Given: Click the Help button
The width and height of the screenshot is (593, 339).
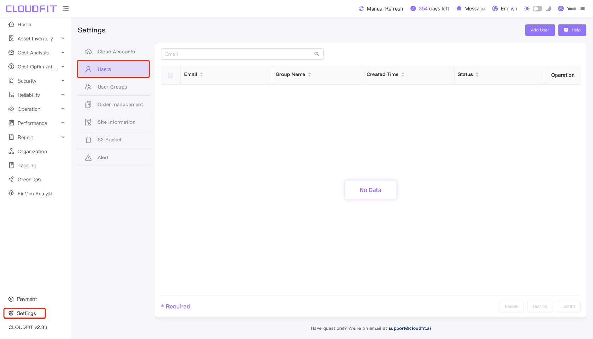Looking at the screenshot, I should tap(572, 30).
